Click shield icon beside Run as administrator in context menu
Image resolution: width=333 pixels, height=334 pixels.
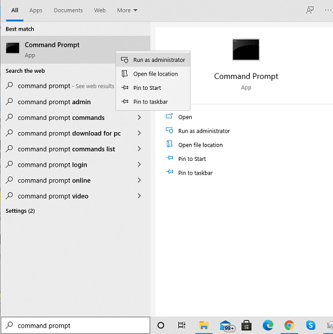coord(124,60)
